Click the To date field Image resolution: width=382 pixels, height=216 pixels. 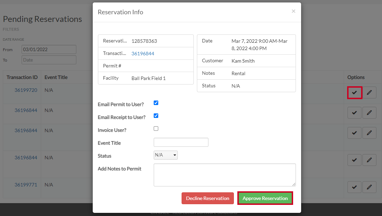tap(49, 60)
